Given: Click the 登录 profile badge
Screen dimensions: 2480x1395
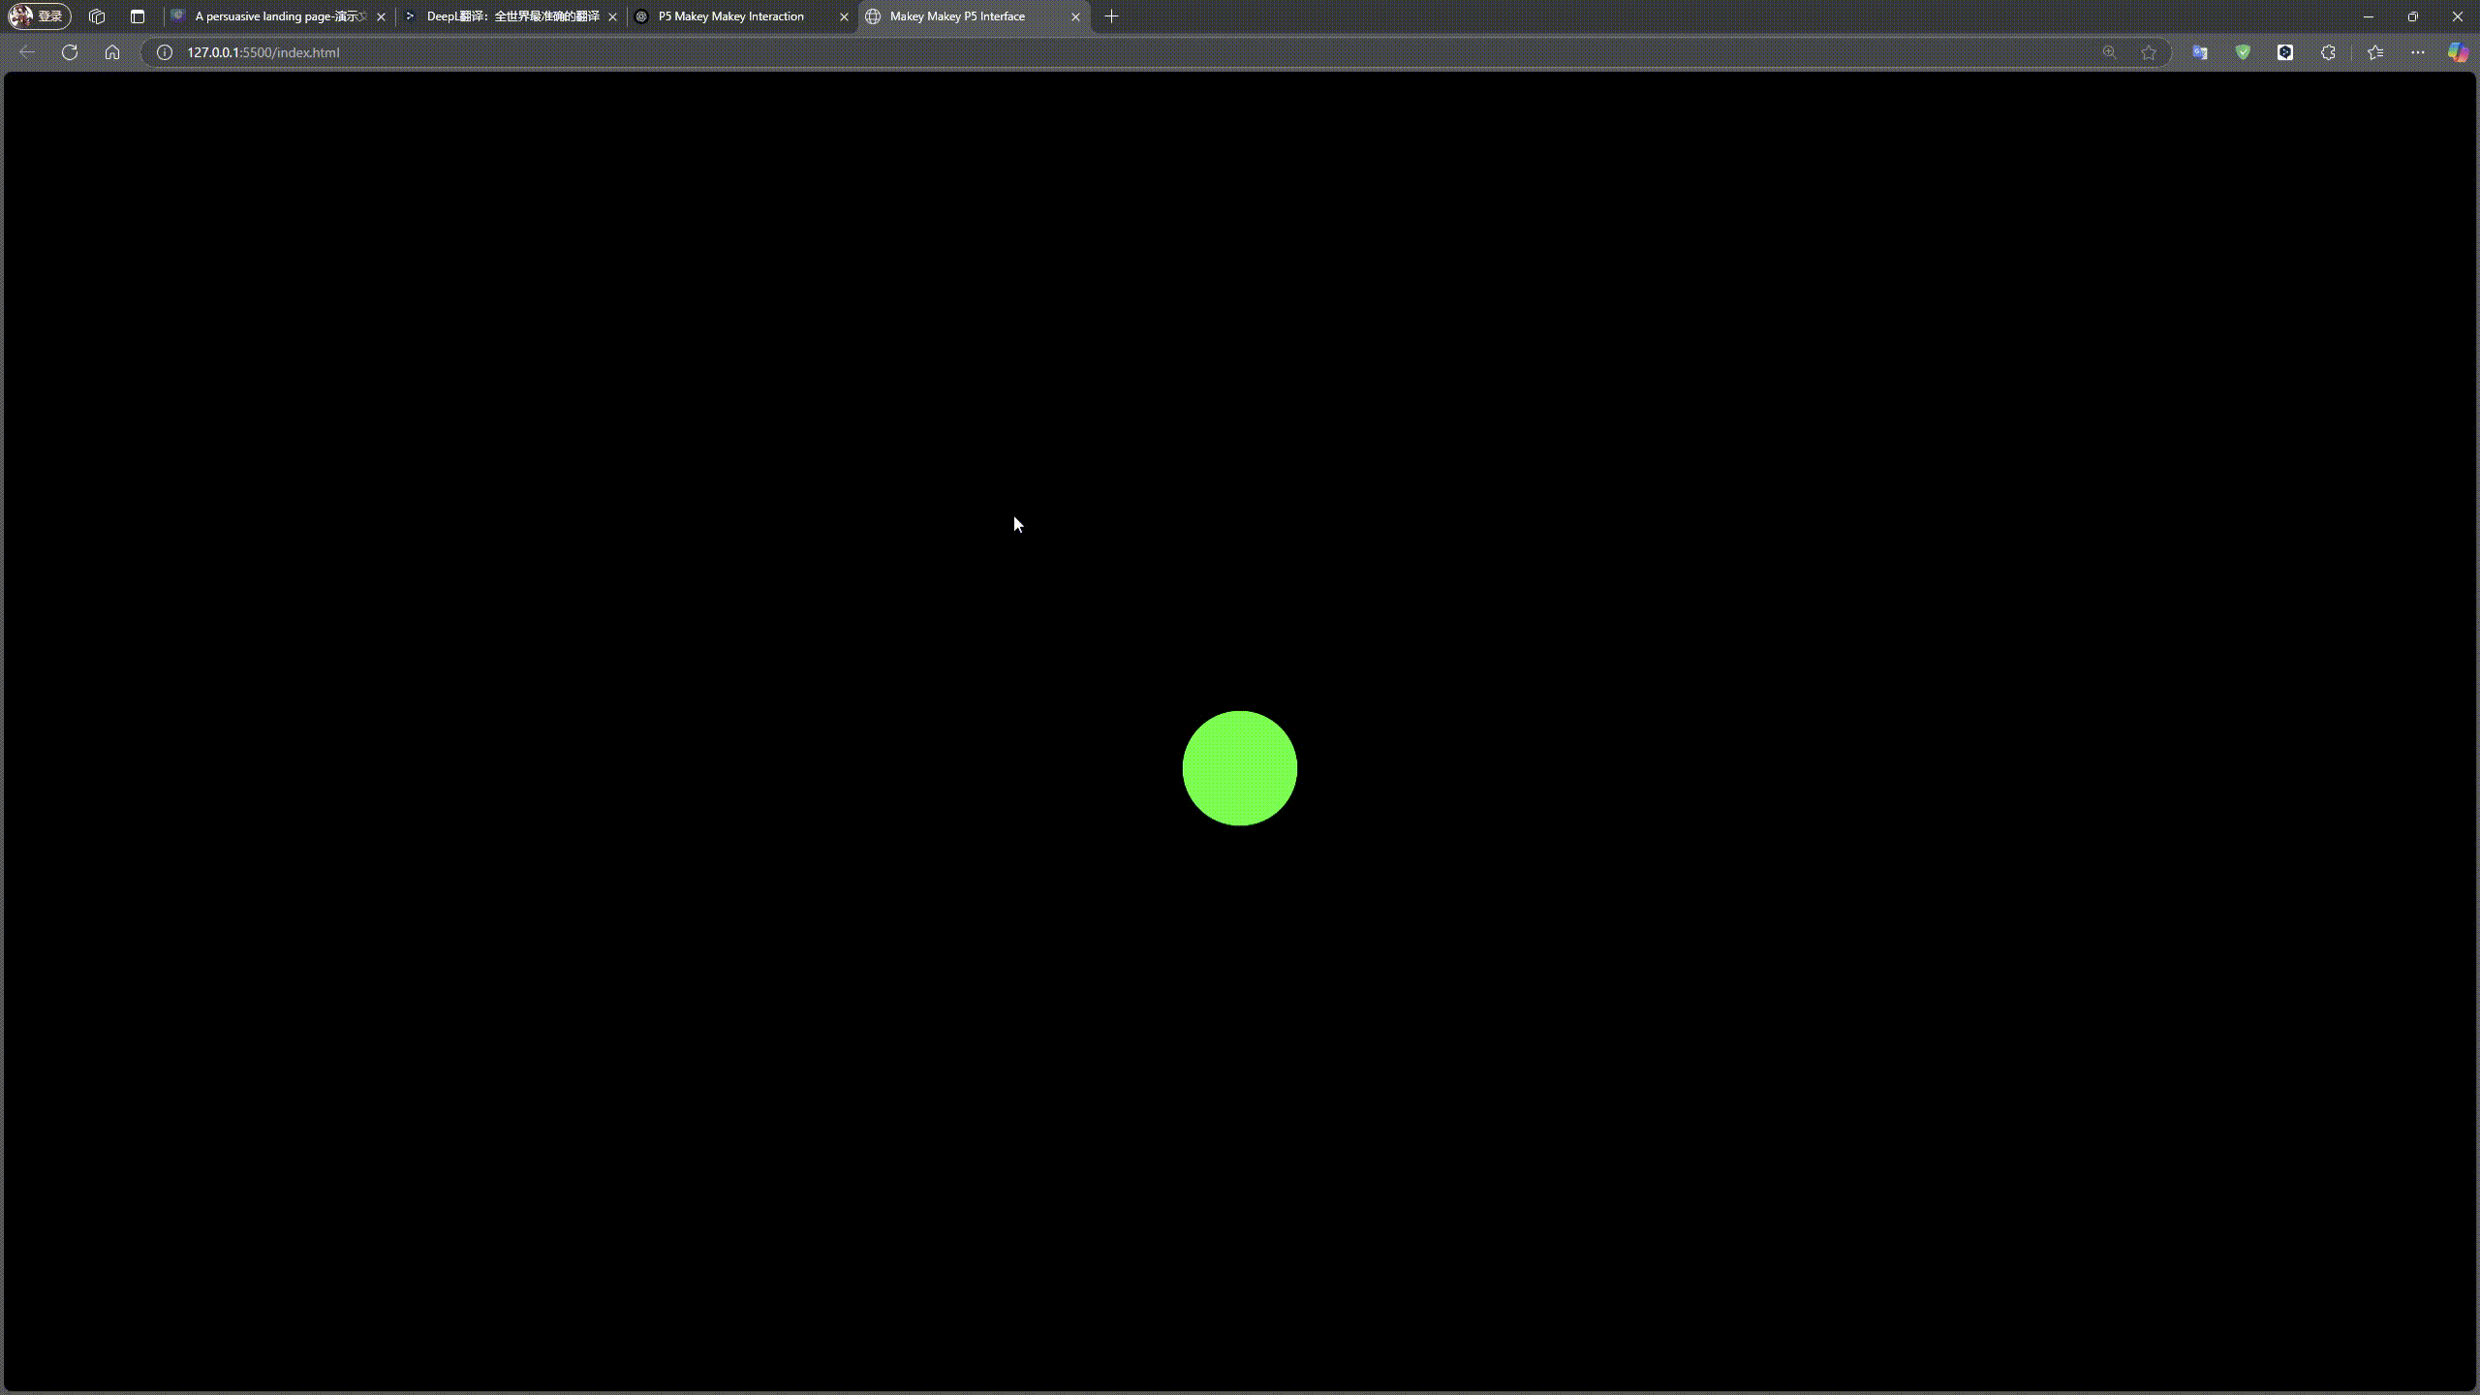Looking at the screenshot, I should [39, 16].
